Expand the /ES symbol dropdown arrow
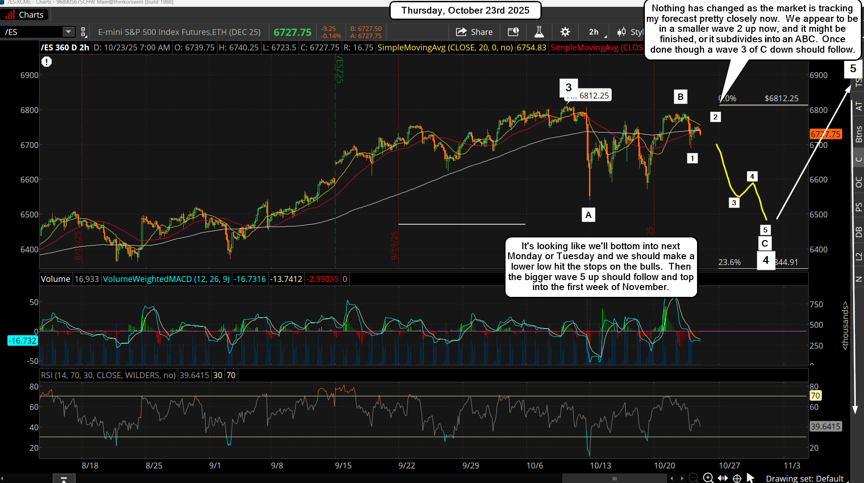The image size is (864, 483). tap(68, 32)
